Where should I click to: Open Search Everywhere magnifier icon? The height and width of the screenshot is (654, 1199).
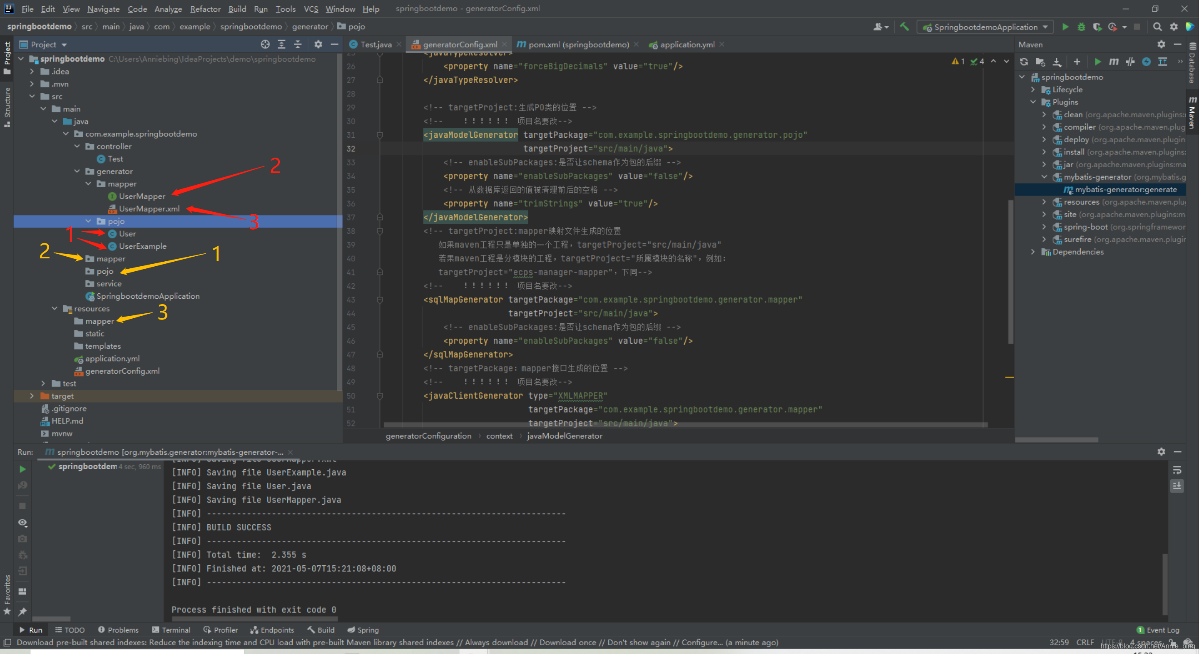click(x=1157, y=27)
